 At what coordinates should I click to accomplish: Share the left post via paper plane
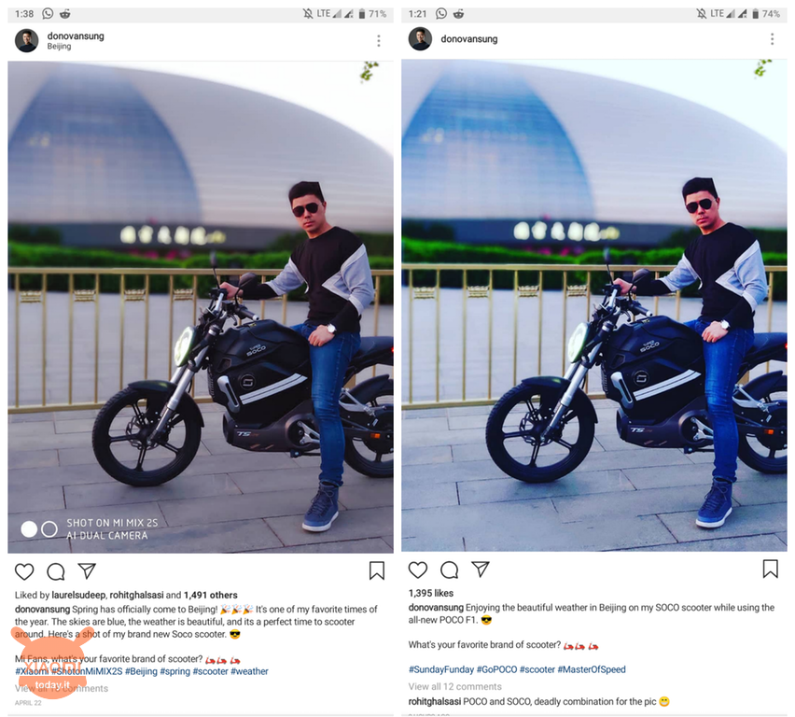[x=87, y=570]
